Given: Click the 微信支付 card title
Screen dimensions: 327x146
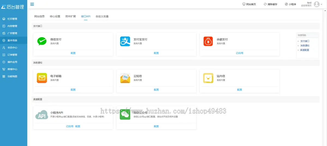Looking at the screenshot, I should pos(56,39).
